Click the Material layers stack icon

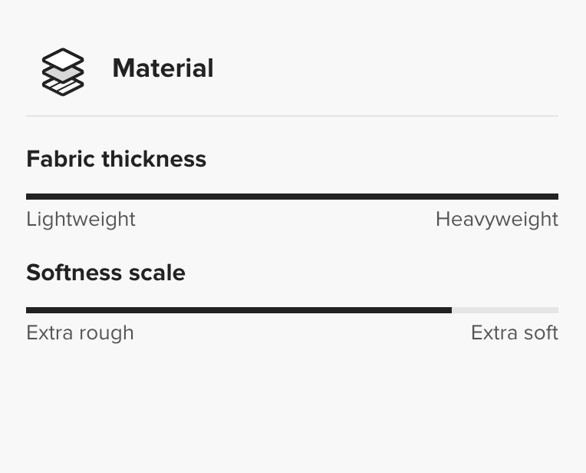[x=62, y=72]
